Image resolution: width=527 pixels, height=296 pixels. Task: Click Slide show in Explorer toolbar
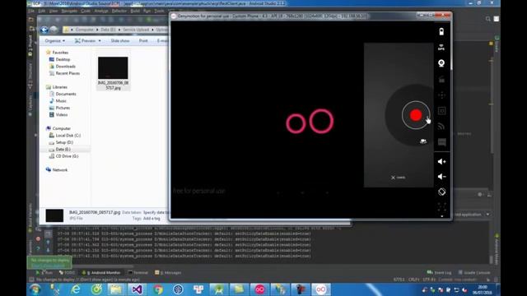pos(120,40)
